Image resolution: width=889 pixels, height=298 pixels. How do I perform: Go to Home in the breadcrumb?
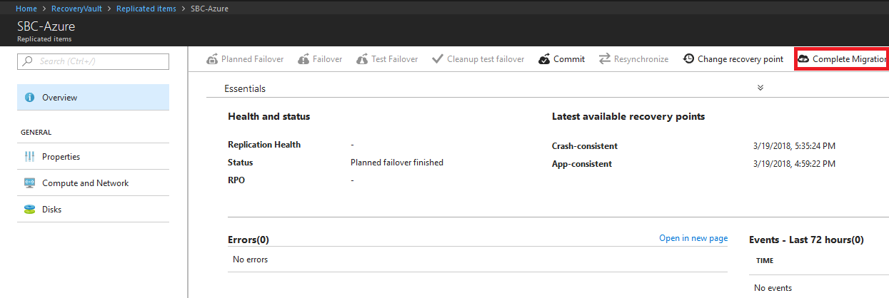pyautogui.click(x=26, y=9)
